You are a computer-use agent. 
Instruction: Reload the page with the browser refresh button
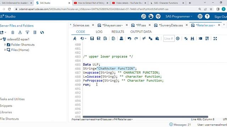point(10,9)
